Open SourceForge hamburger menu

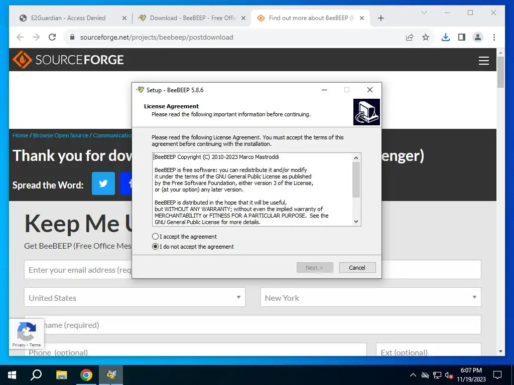483,61
